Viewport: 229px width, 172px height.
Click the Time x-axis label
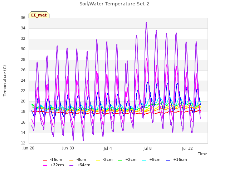click(203, 154)
